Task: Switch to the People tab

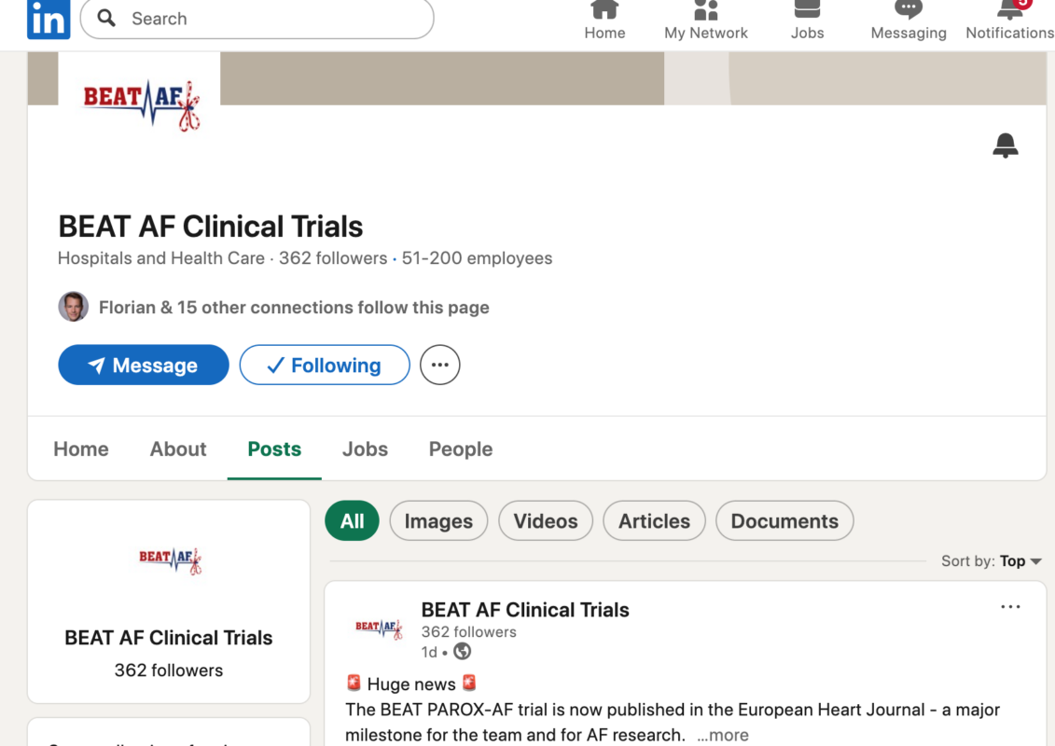Action: pos(461,449)
